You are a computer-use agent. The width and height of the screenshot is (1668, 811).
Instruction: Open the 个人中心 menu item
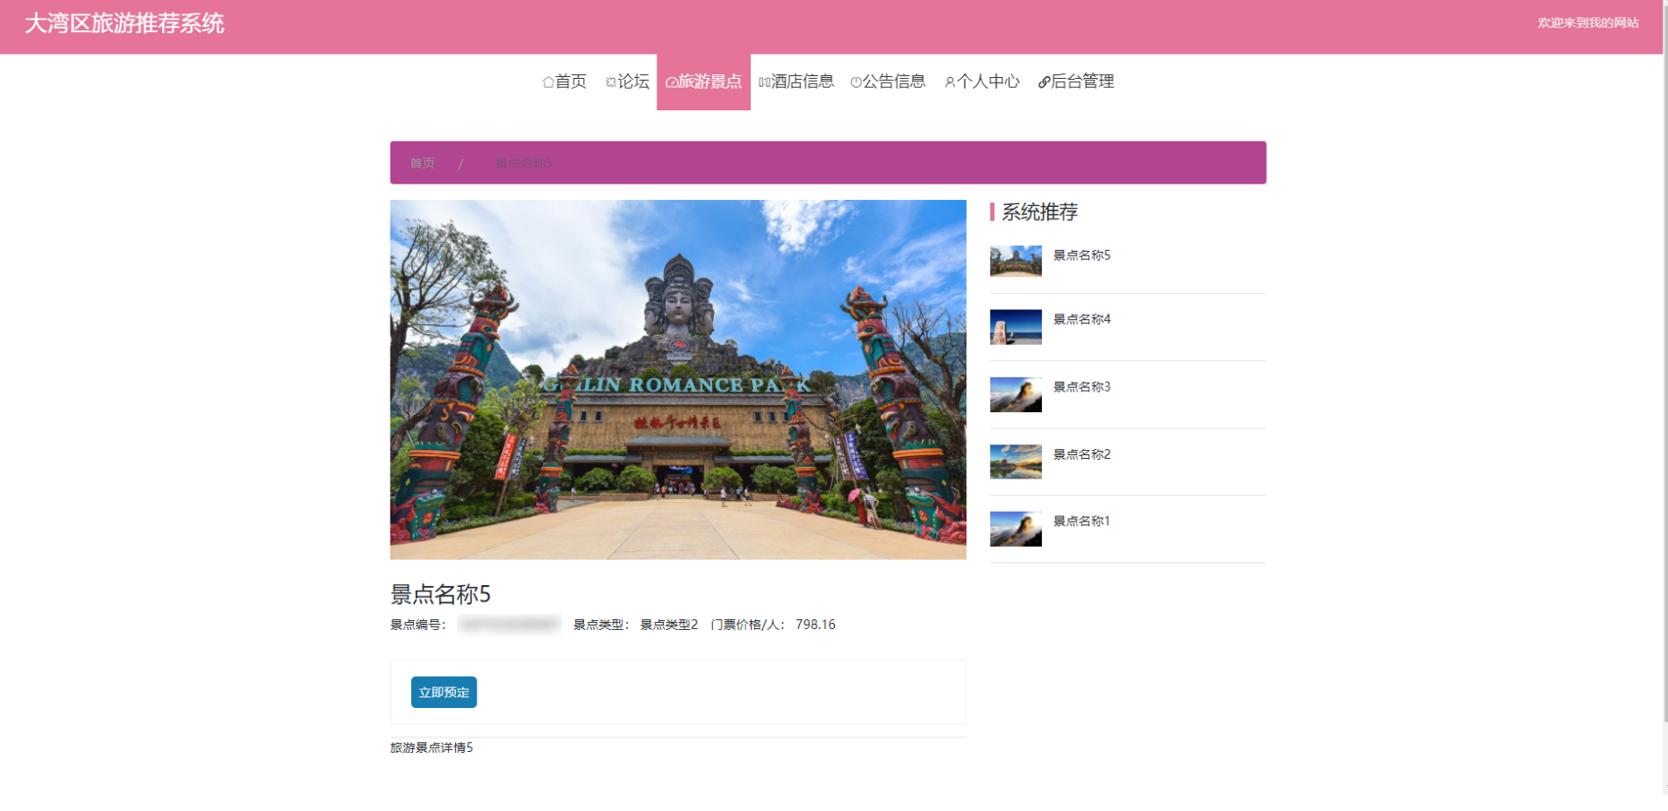point(982,82)
